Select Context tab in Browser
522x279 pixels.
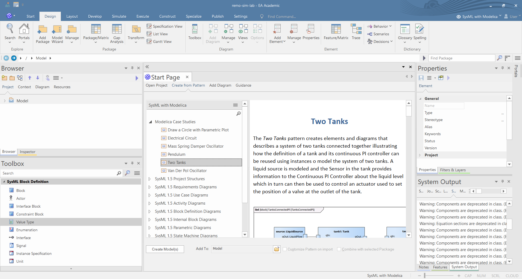pos(24,87)
